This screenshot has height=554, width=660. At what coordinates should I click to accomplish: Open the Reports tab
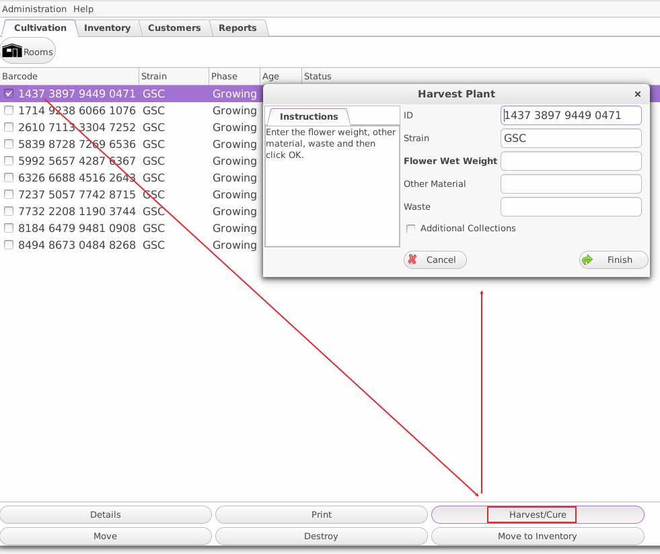tap(237, 28)
